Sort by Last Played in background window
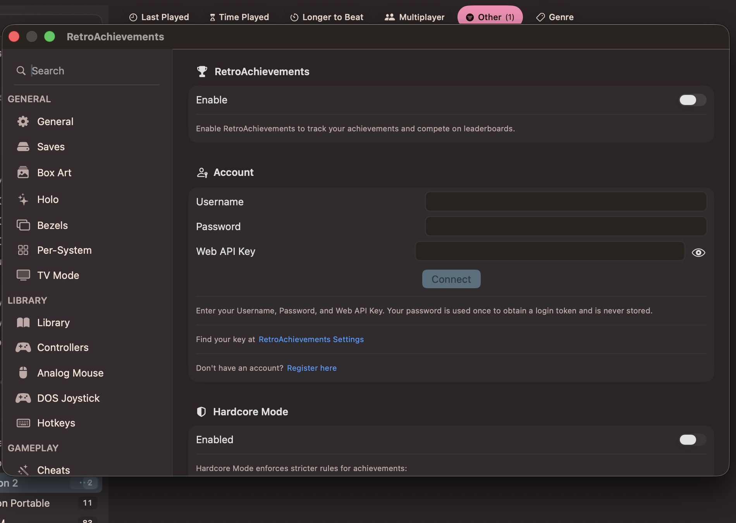Screen dimensions: 736x523 coord(159,17)
